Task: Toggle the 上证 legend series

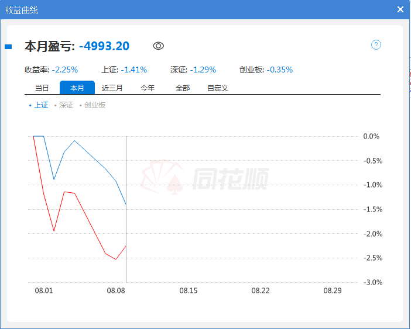Action: click(x=39, y=105)
